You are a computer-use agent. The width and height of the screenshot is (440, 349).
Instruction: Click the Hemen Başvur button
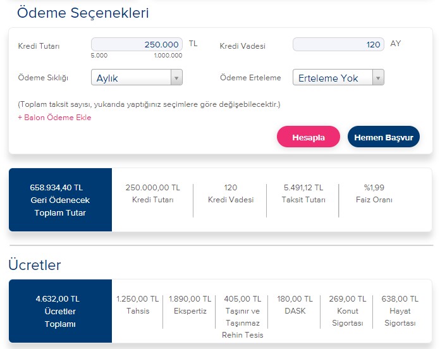(384, 137)
